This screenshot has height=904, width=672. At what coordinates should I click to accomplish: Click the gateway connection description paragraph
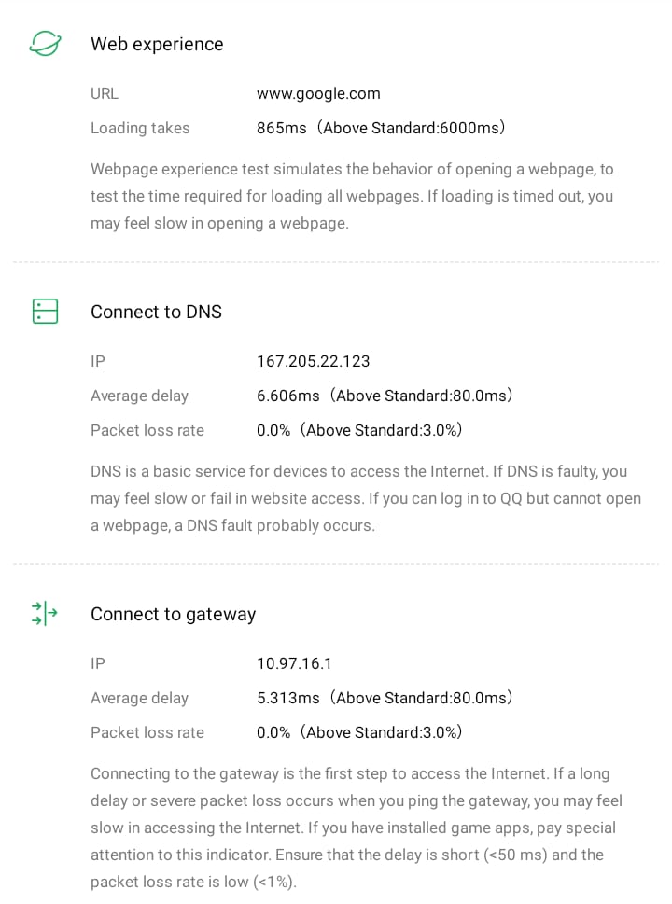(357, 828)
